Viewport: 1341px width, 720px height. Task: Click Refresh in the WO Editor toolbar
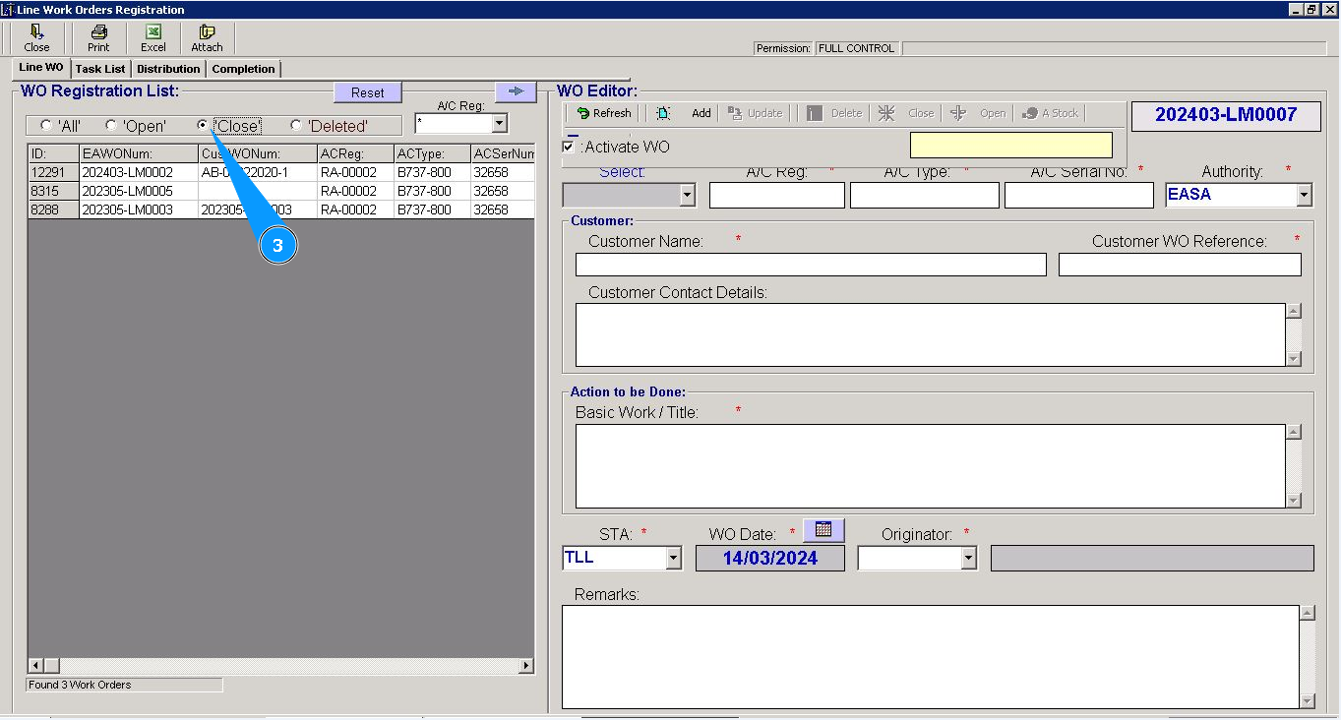point(603,113)
